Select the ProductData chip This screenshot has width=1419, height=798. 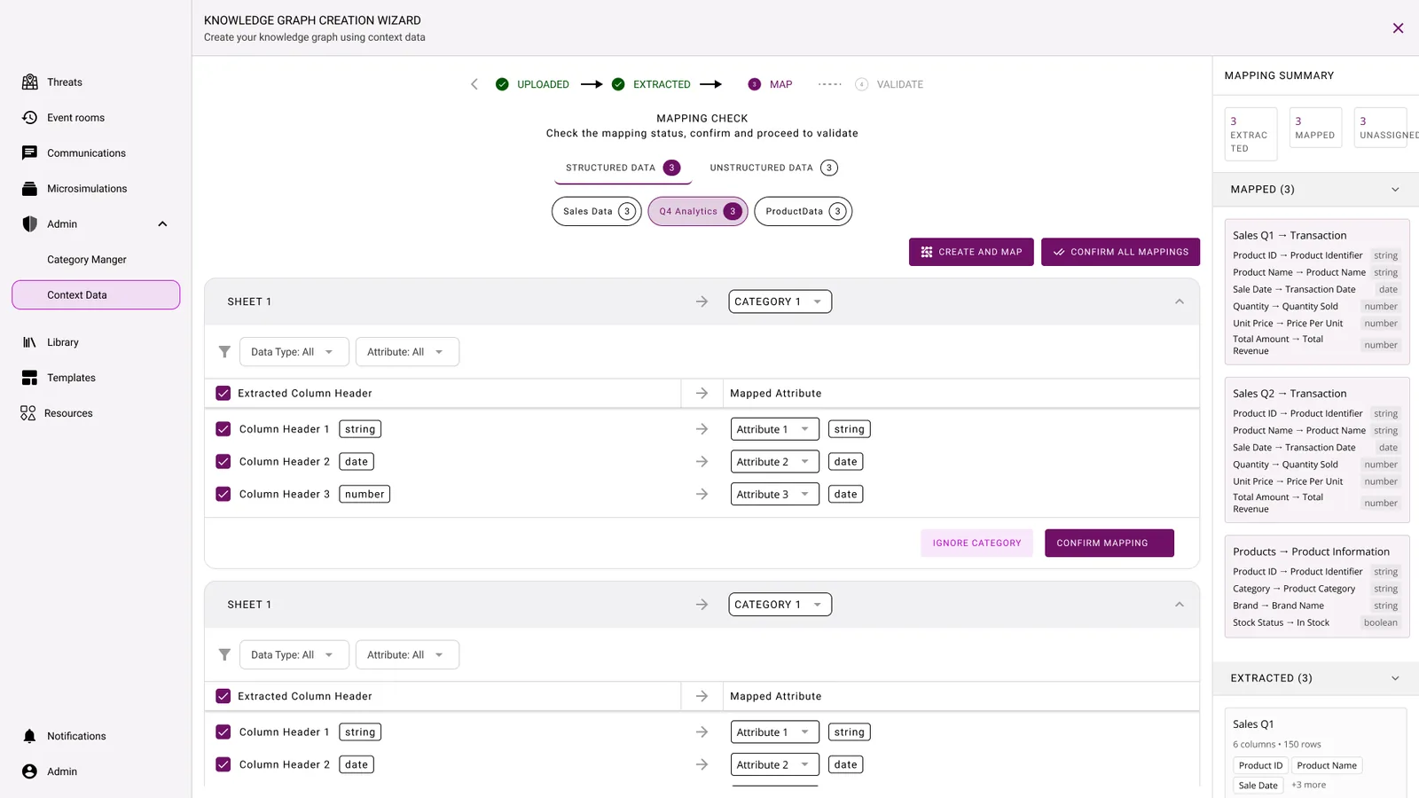(x=804, y=211)
